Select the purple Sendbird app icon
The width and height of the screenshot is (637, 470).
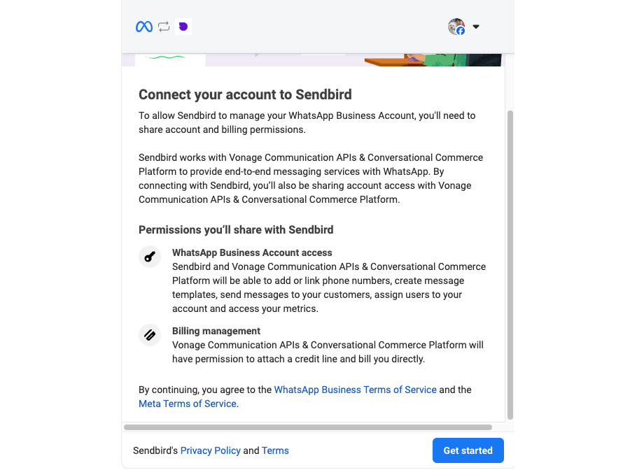tap(183, 27)
